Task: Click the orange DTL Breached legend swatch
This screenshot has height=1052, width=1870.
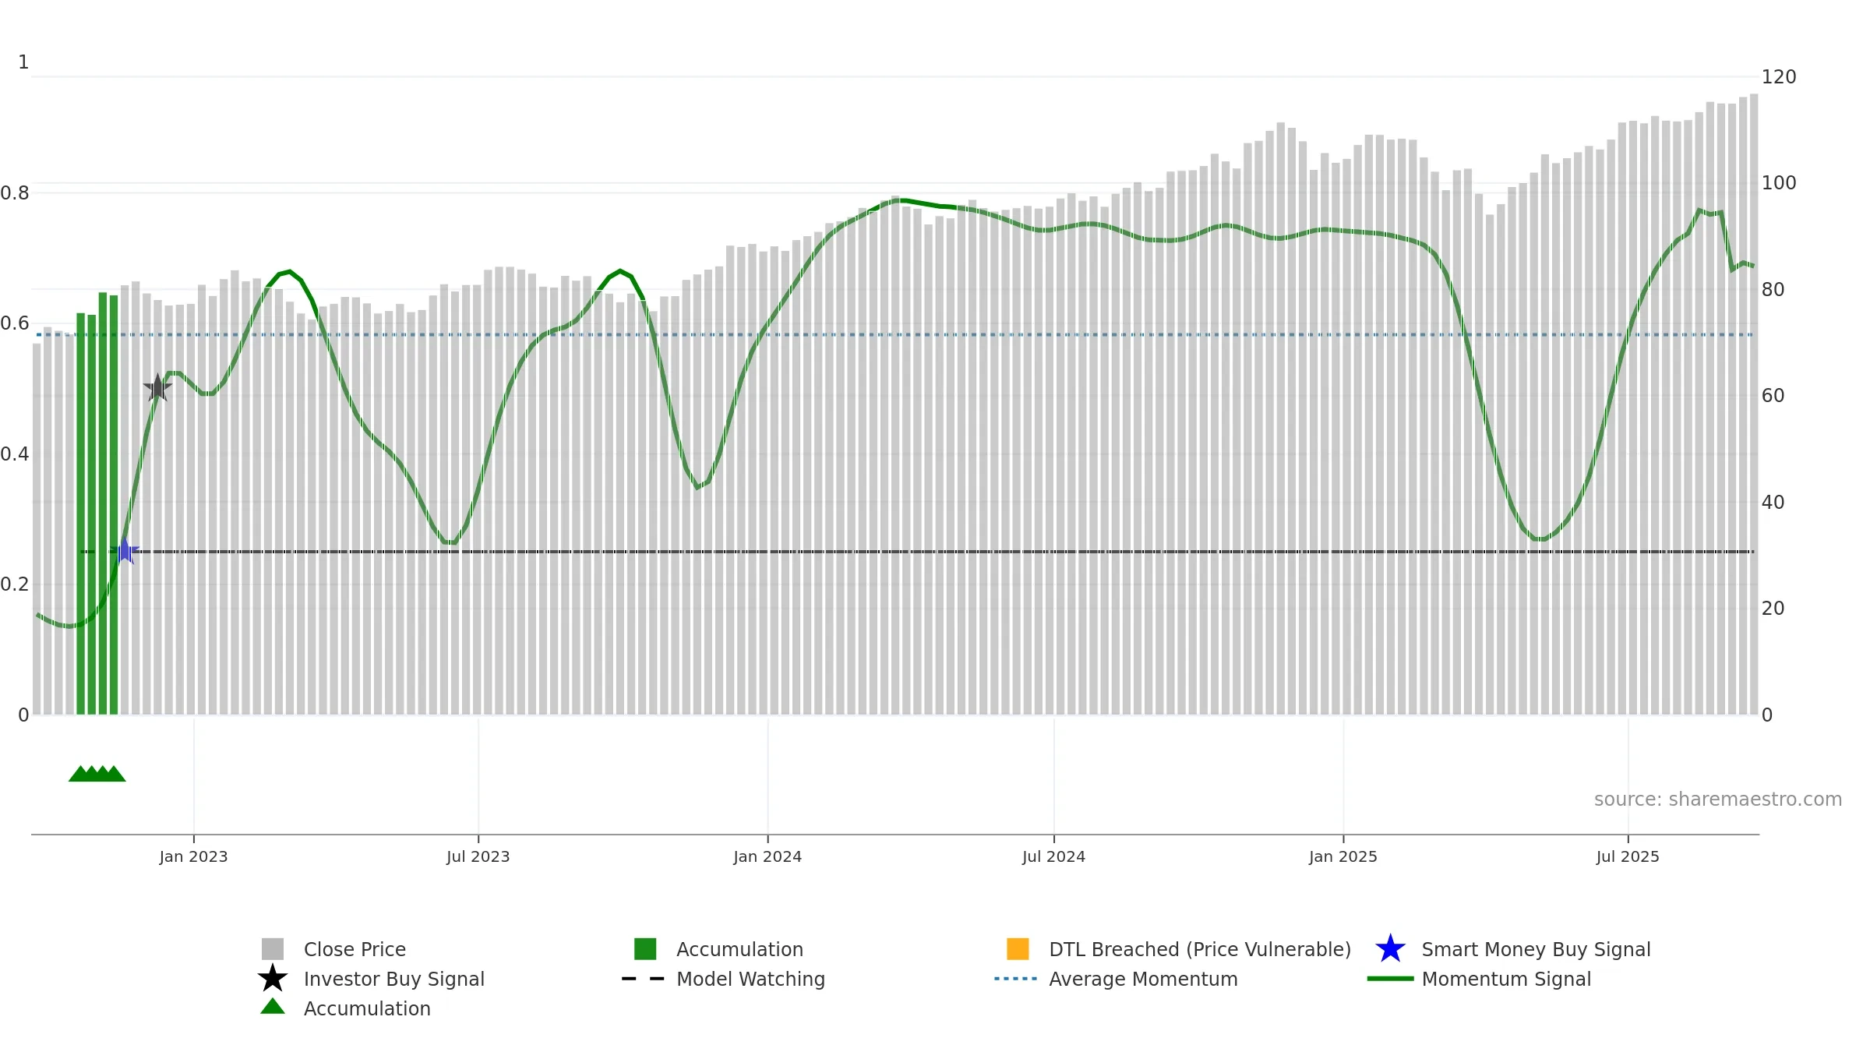Action: point(1018,949)
